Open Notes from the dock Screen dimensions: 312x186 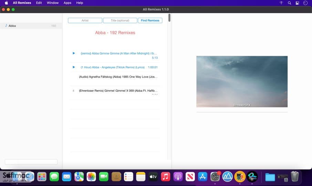click(x=141, y=176)
